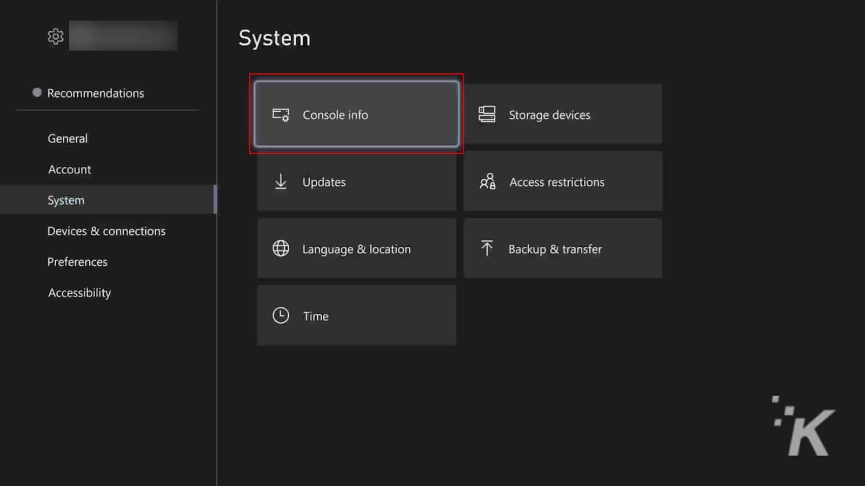This screenshot has width=865, height=486.
Task: Switch to Preferences category
Action: (77, 261)
